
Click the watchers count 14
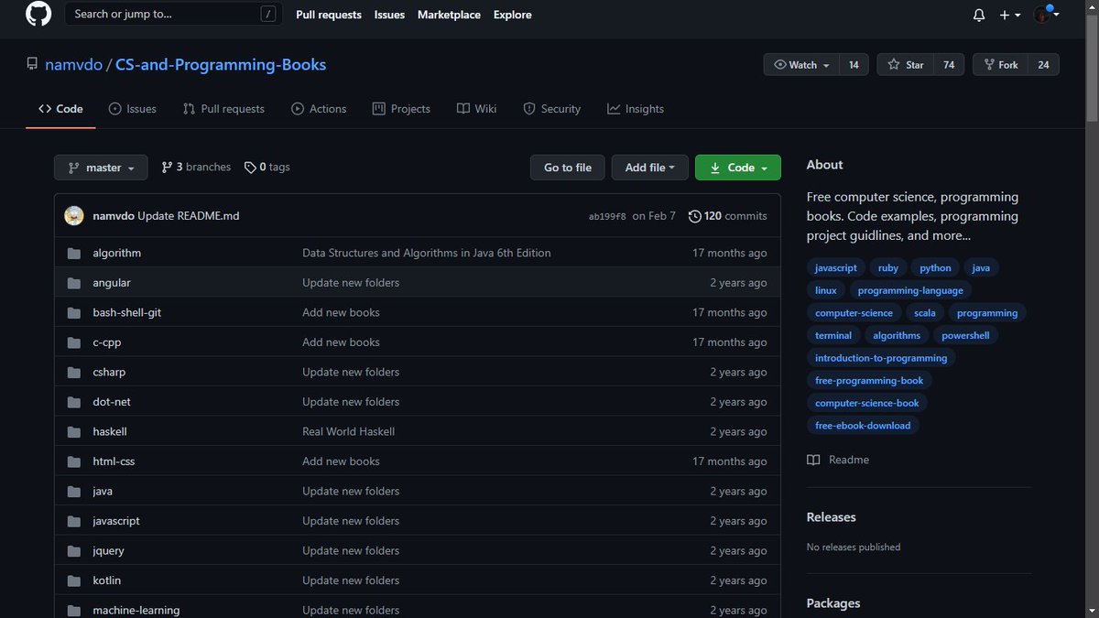[854, 65]
